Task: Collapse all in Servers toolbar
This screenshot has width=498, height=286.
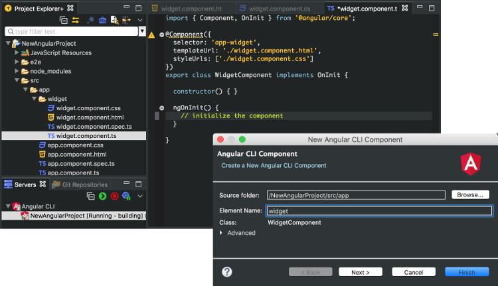Action: click(x=90, y=196)
